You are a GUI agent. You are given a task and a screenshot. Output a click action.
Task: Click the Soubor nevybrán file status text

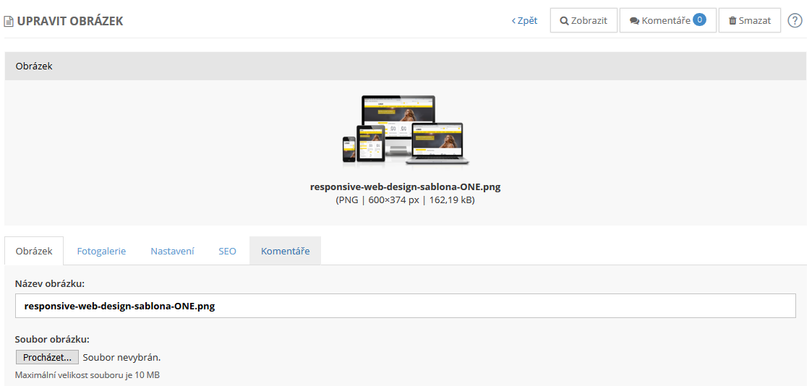(x=121, y=357)
